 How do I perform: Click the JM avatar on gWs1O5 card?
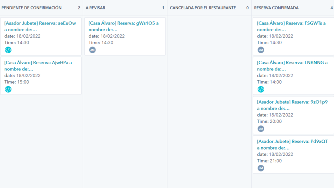click(x=92, y=50)
